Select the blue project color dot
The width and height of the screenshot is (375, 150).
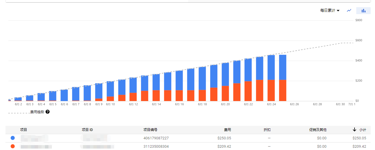(x=13, y=138)
